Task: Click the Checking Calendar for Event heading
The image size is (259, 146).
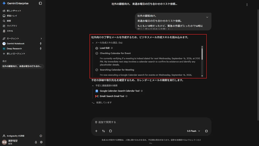Action: tap(115, 53)
